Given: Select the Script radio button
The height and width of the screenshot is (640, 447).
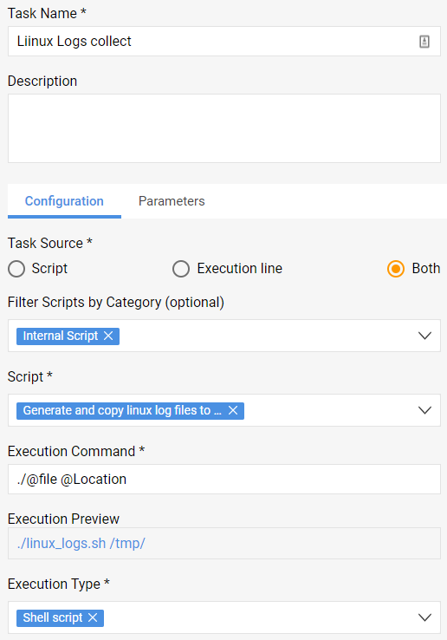Looking at the screenshot, I should point(16,269).
